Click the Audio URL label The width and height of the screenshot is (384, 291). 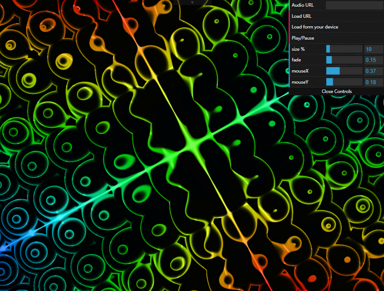tap(302, 5)
